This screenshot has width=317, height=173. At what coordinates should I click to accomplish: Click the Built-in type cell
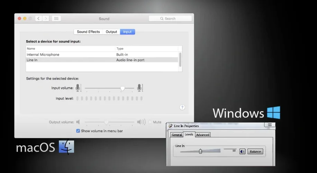coord(122,55)
